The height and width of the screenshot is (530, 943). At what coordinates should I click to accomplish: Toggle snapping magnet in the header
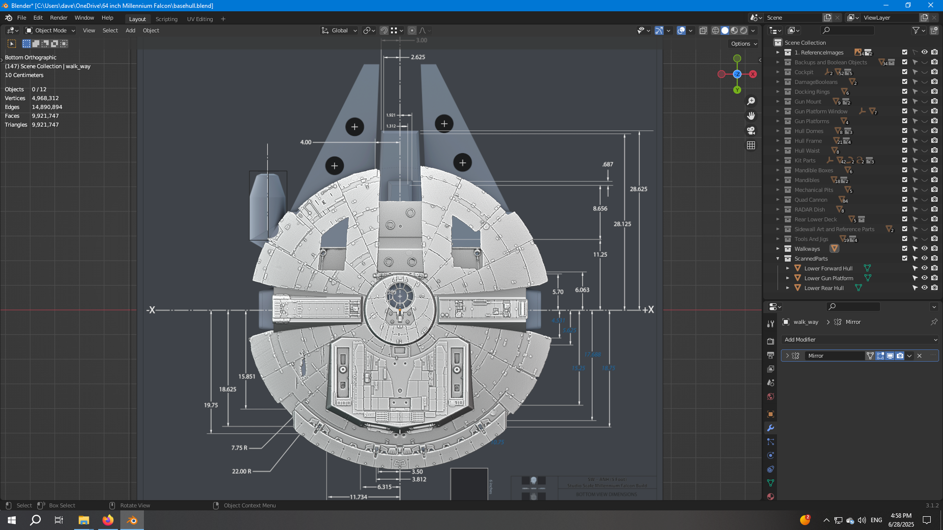tap(384, 30)
